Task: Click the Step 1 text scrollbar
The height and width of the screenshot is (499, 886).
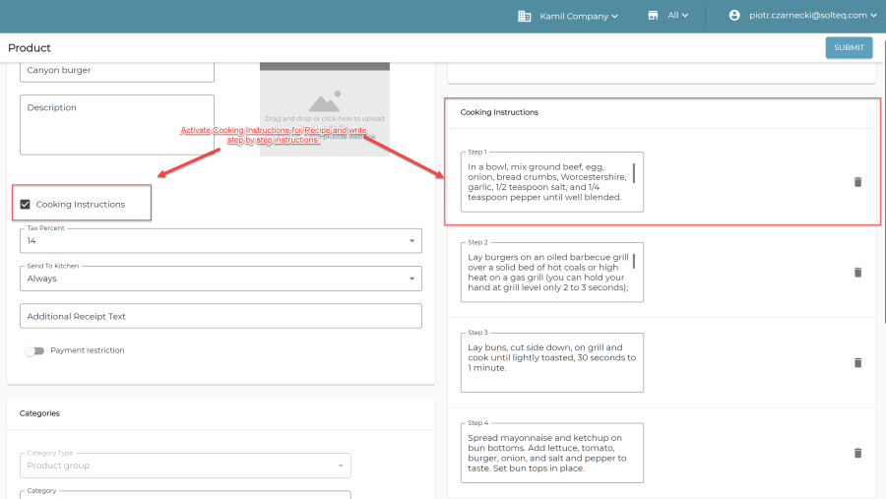Action: pyautogui.click(x=634, y=173)
